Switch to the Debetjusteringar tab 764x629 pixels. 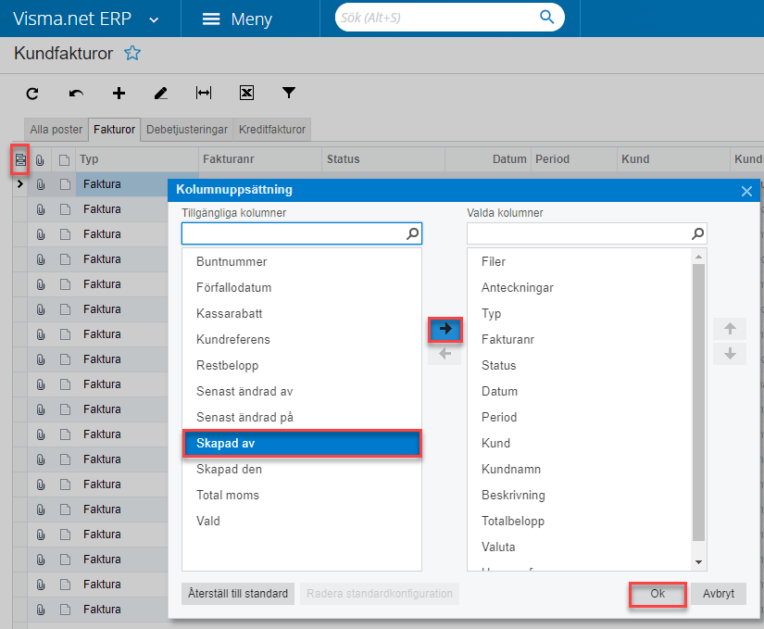click(187, 130)
